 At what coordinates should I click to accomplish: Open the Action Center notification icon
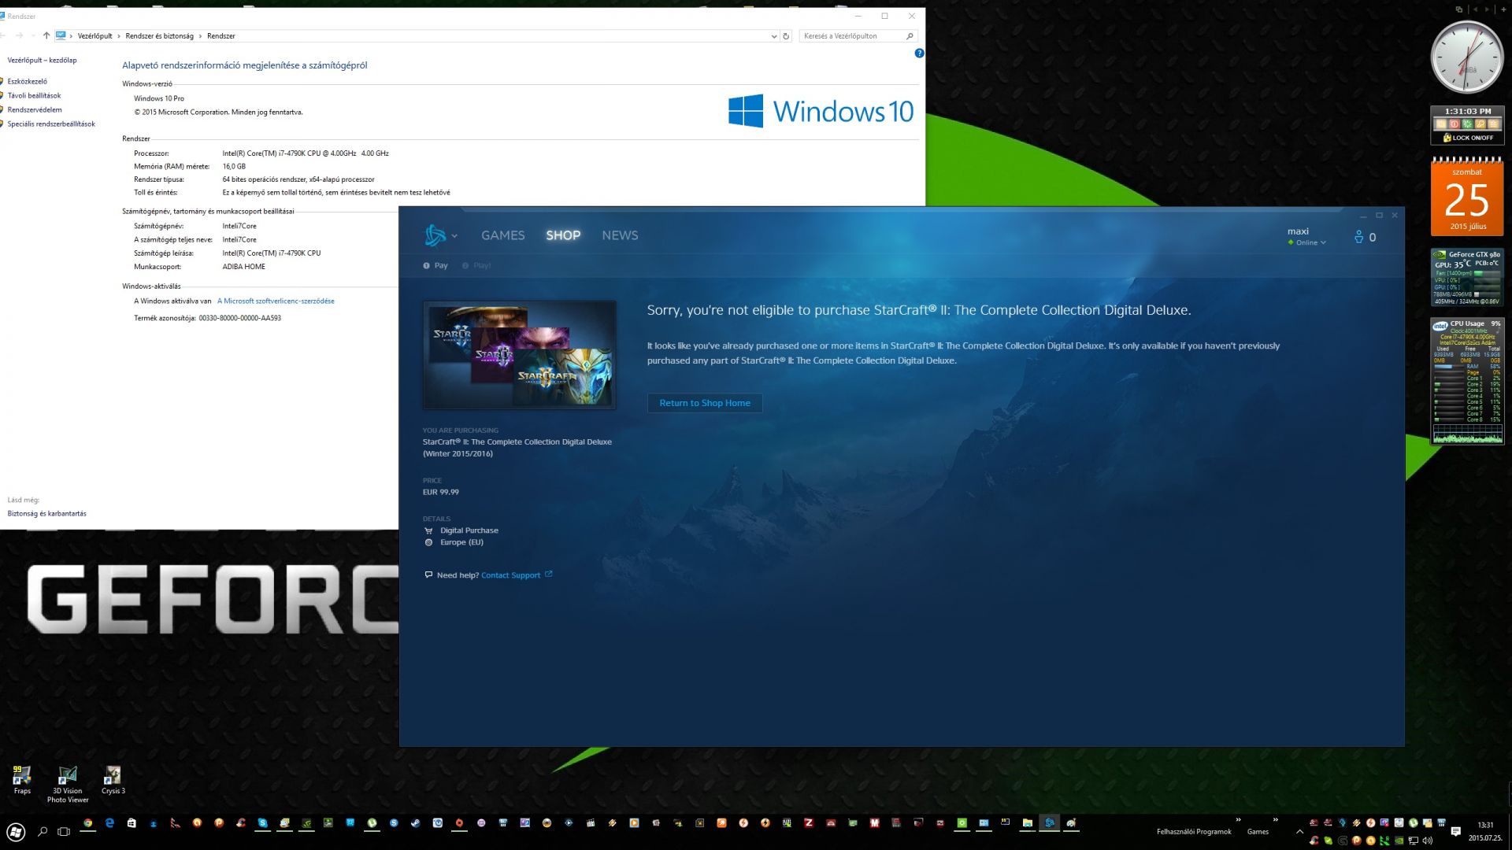pos(1455,831)
